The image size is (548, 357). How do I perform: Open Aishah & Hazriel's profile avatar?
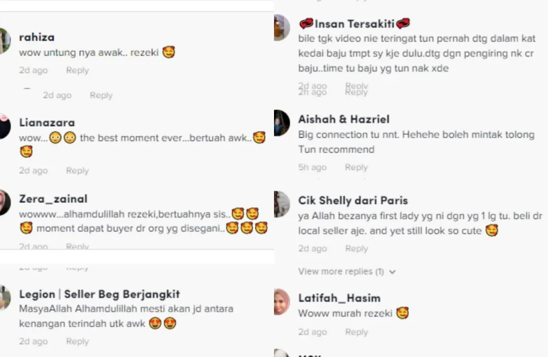tap(281, 123)
